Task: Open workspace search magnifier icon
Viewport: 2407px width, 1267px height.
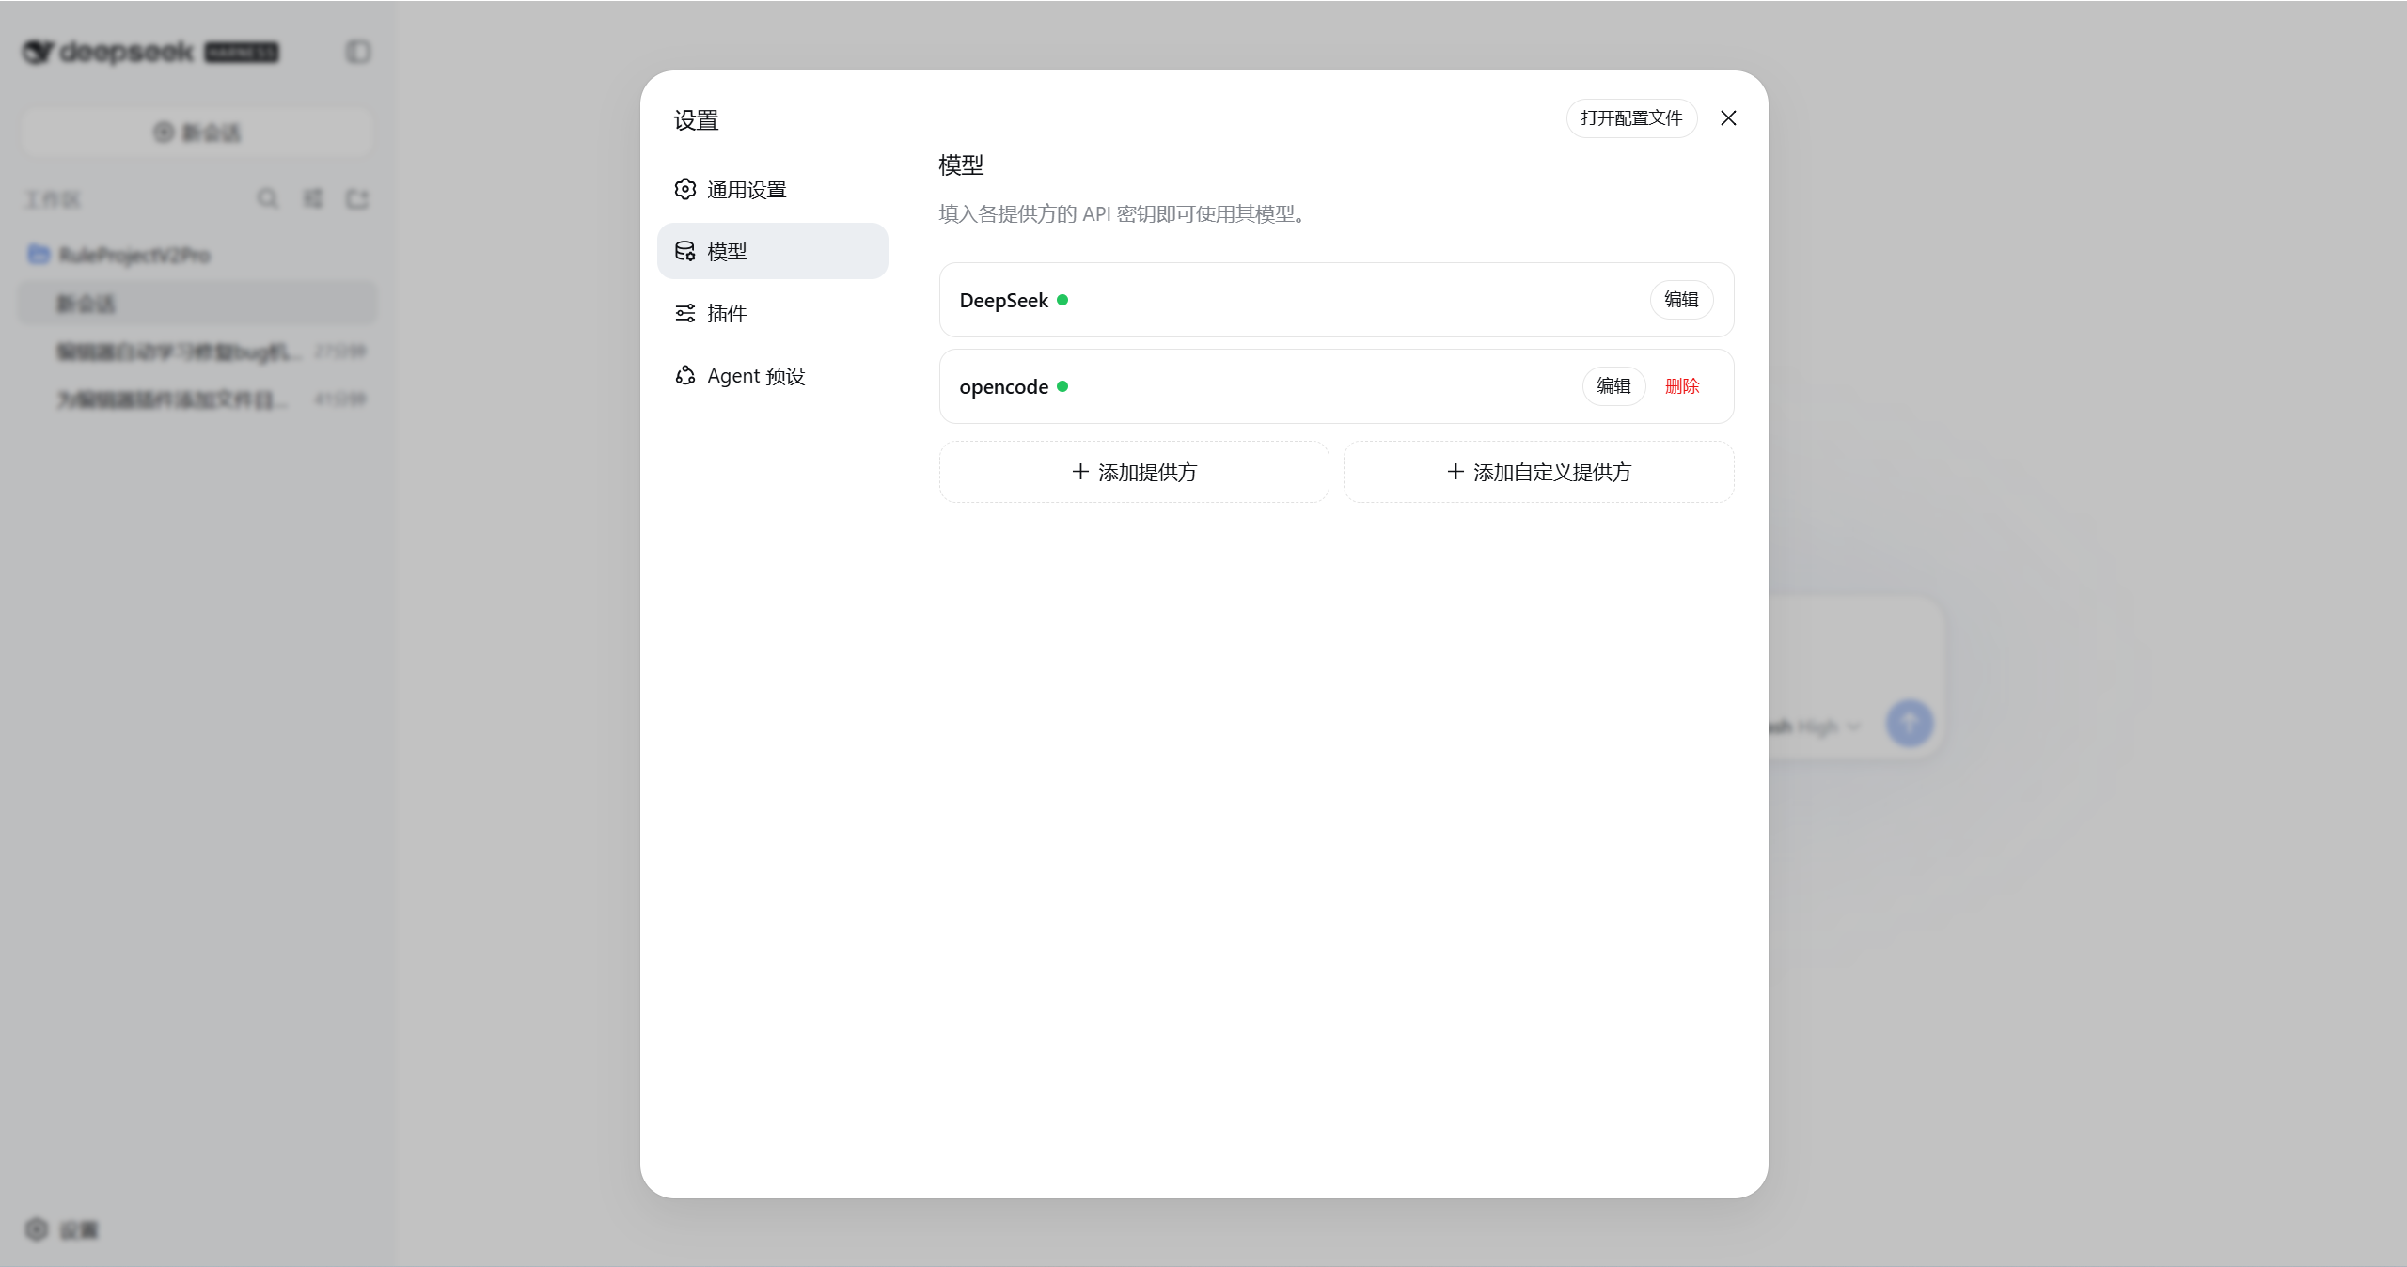Action: pyautogui.click(x=268, y=198)
